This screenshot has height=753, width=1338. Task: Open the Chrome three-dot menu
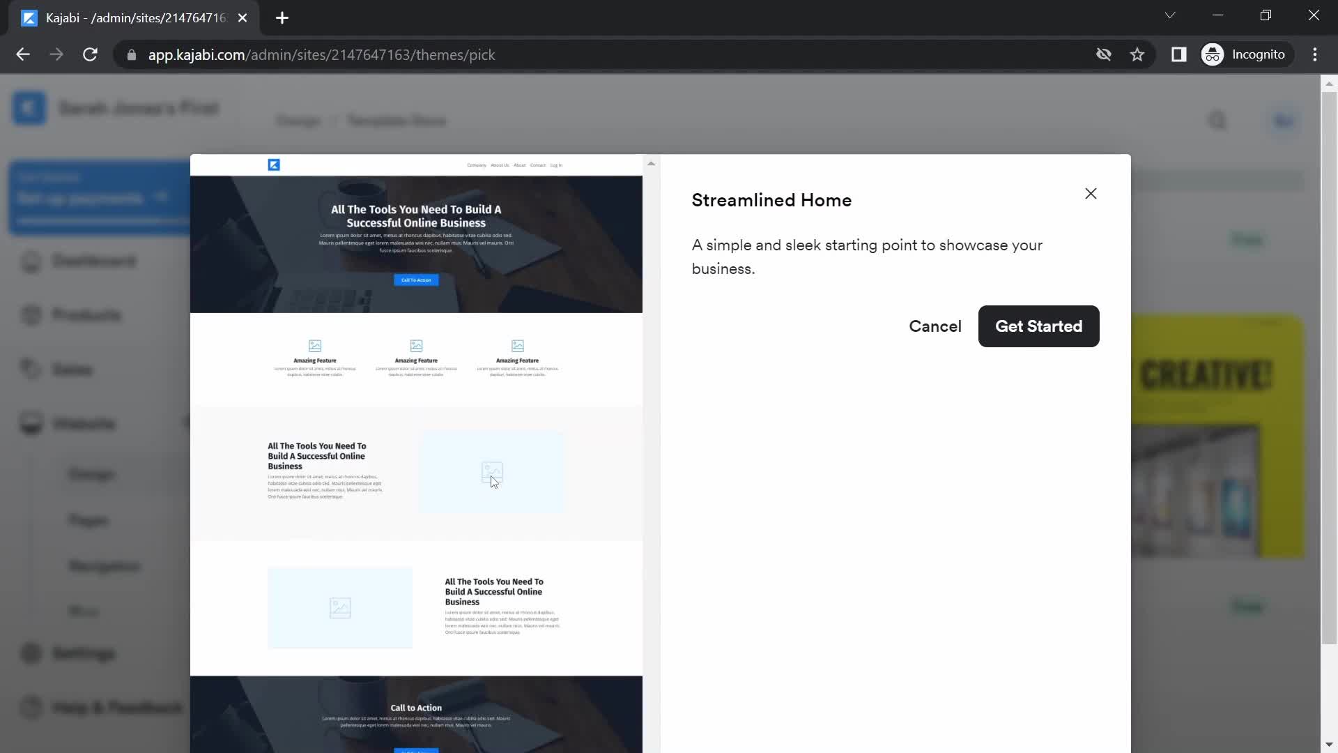1315,54
